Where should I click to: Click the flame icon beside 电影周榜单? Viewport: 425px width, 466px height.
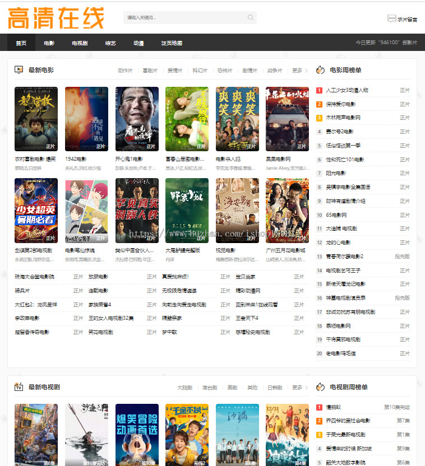click(320, 70)
